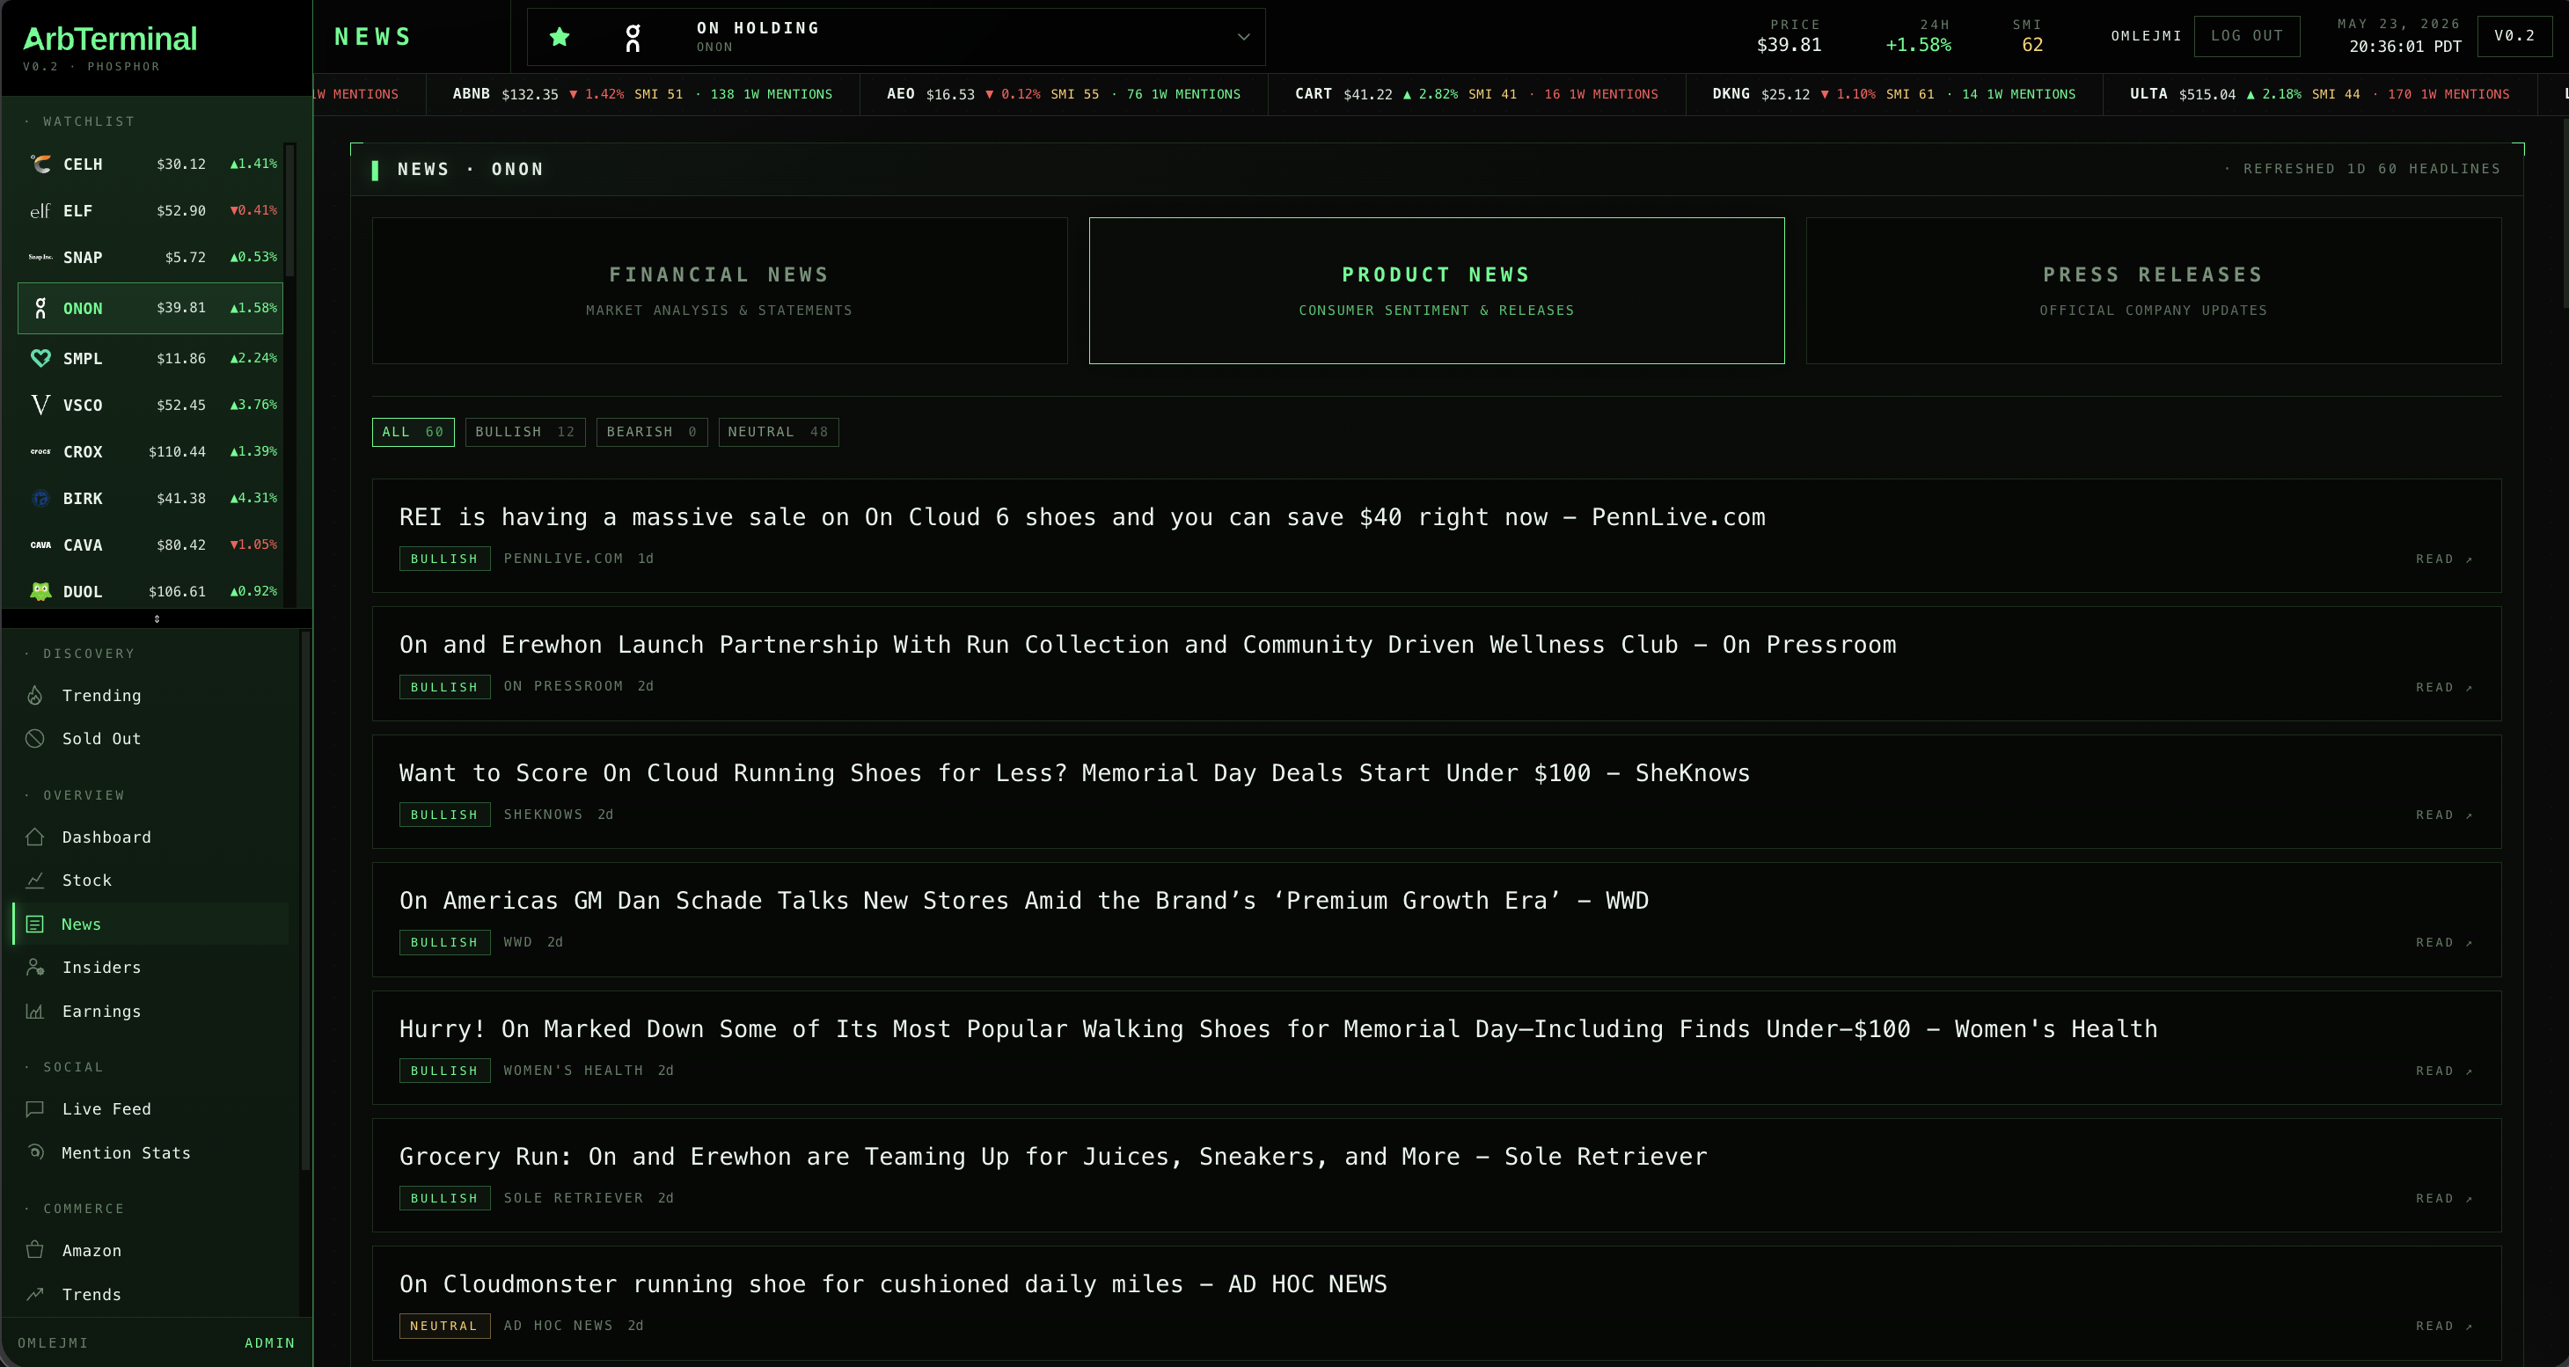Open the ON Holding ticker dropdown chevron
This screenshot has height=1367, width=2569.
1242,37
